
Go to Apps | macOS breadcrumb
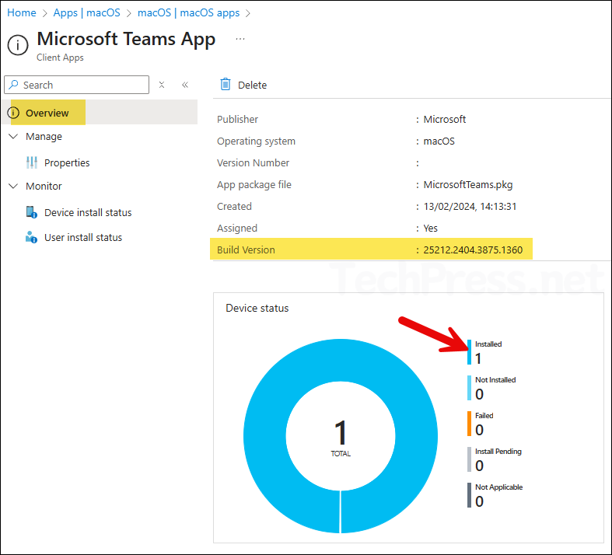[x=86, y=12]
